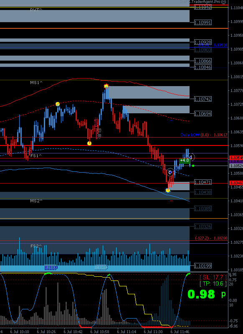This screenshot has width=243, height=334.
Task: Click the 6 Jul 10:58 time label
Action: (101, 332)
